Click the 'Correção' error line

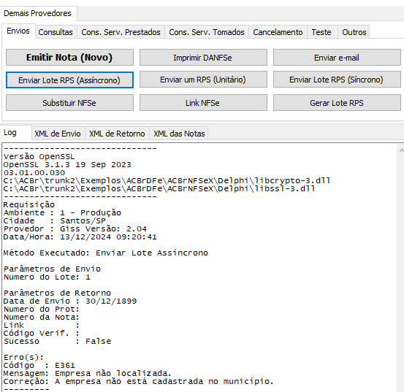click(138, 381)
